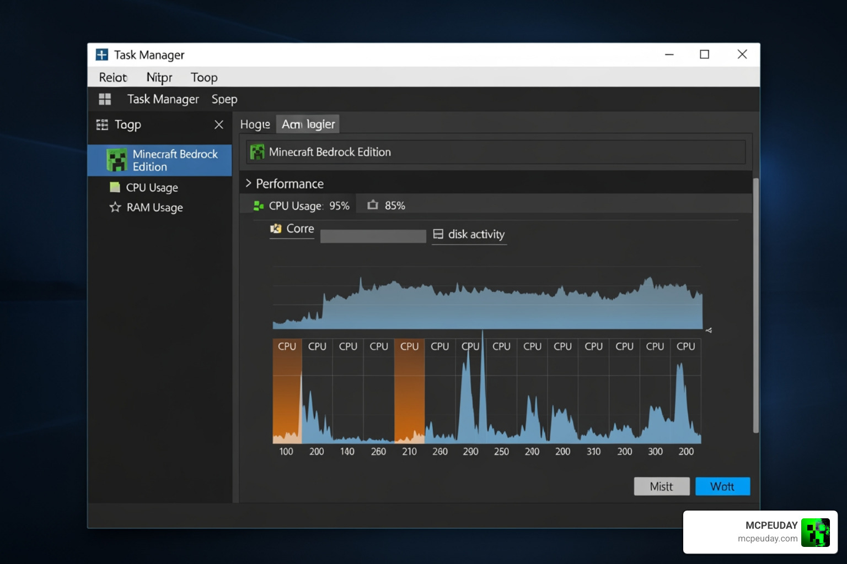Click the CPU Usage: 95% readout
The height and width of the screenshot is (564, 847).
click(309, 206)
